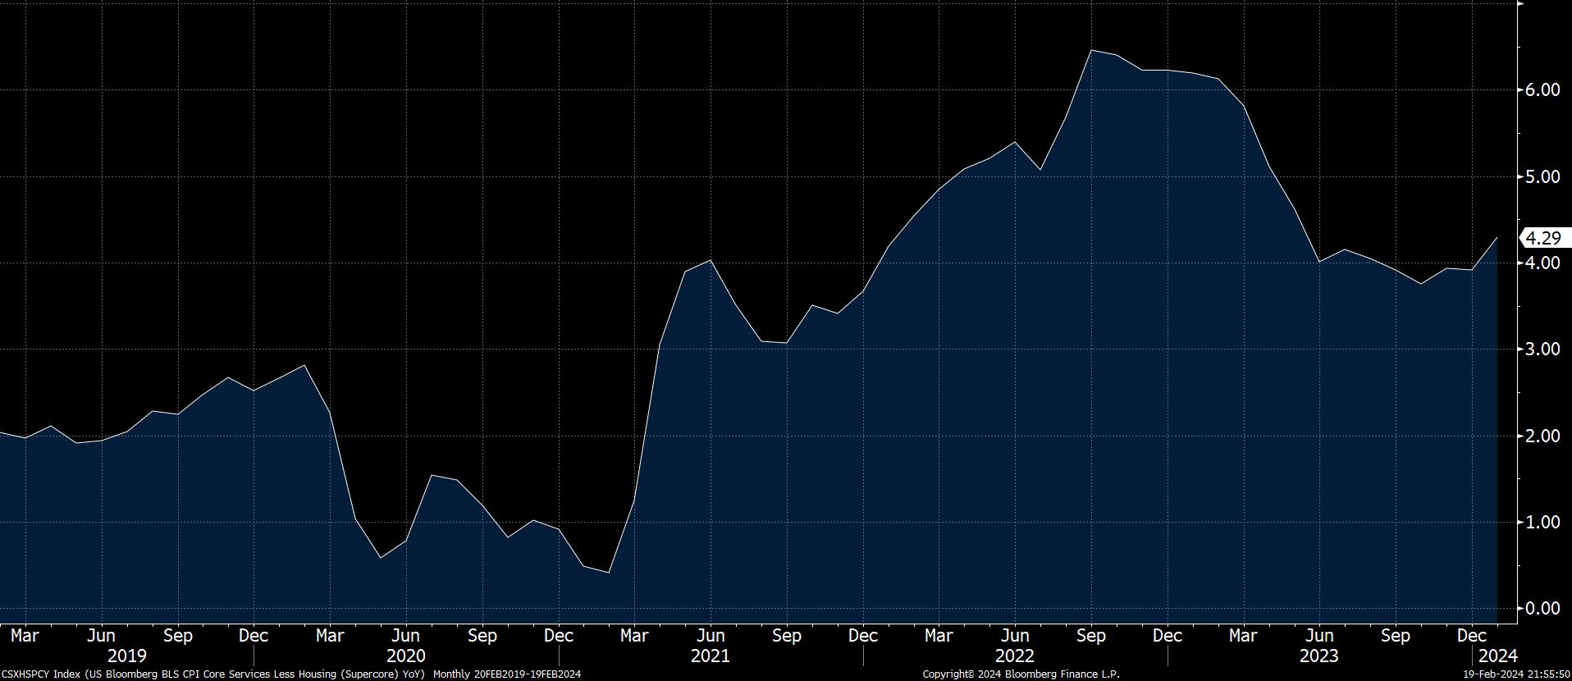1572x681 pixels.
Task: Select the 2023 year label
Action: point(1319,656)
